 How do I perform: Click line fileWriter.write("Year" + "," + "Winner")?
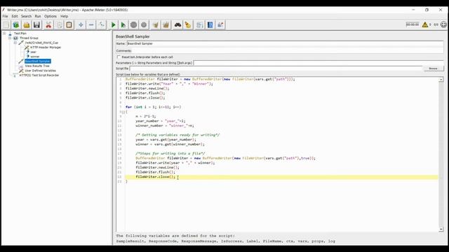[x=169, y=84]
